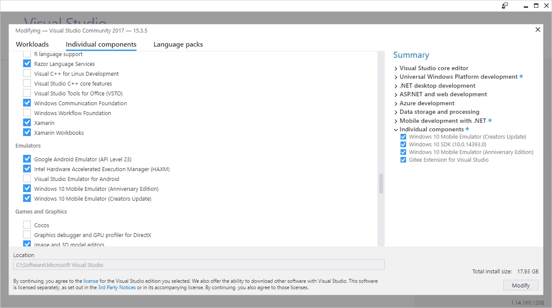Enable Windows Workflow Foundation component
The width and height of the screenshot is (552, 308).
coord(27,113)
